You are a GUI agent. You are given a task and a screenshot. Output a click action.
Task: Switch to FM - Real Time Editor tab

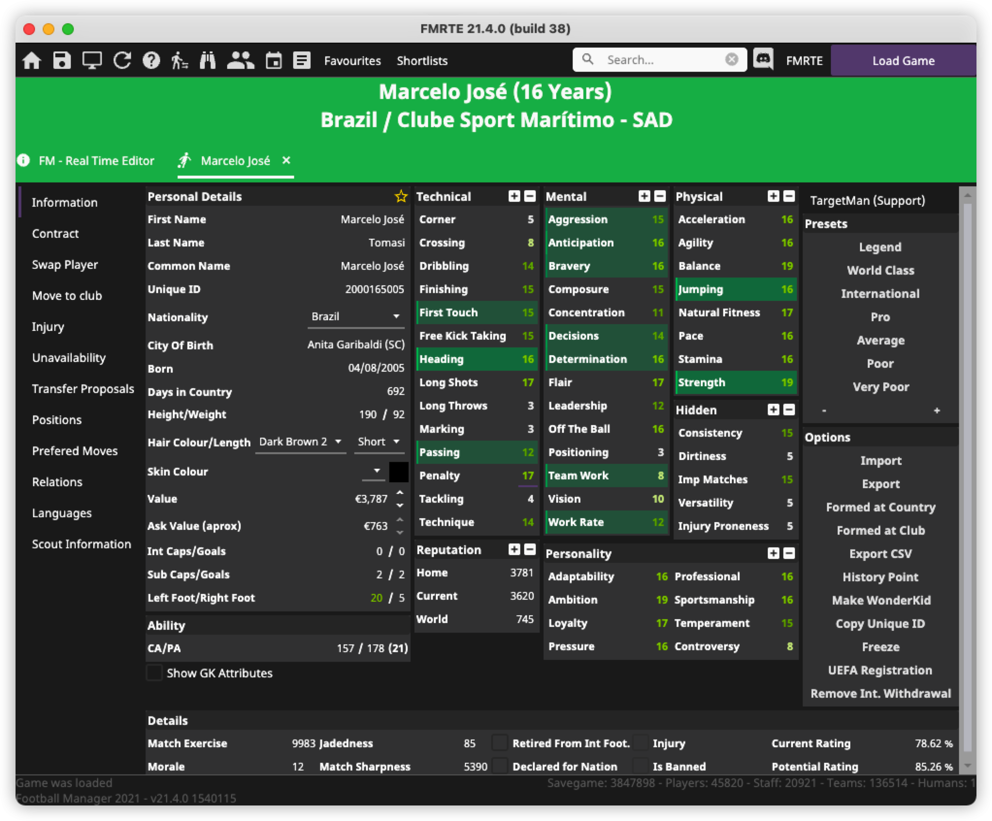click(96, 161)
